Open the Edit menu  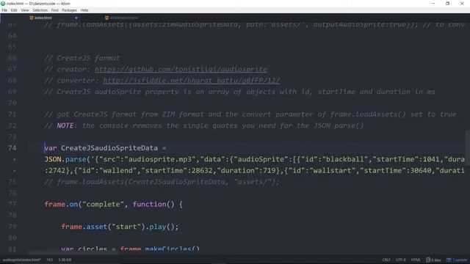coord(14,10)
